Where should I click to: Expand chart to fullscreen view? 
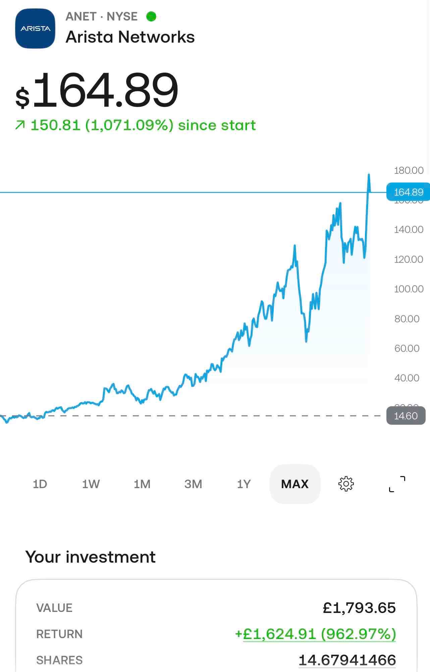pyautogui.click(x=397, y=484)
